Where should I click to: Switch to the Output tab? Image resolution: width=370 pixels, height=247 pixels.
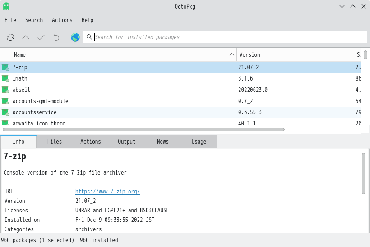tap(127, 141)
